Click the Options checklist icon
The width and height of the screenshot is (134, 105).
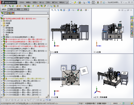click(104, 3)
